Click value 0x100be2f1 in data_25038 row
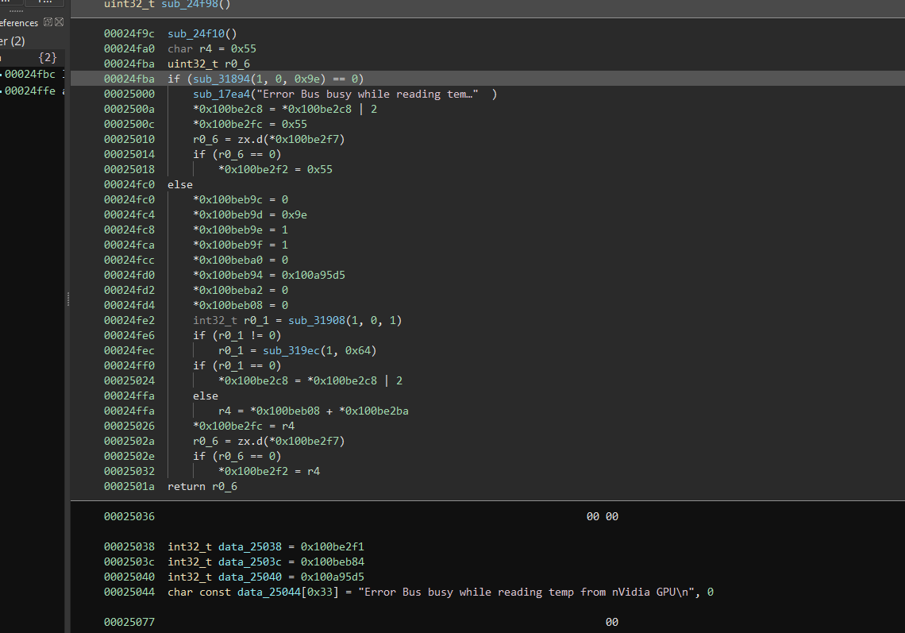 pyautogui.click(x=333, y=546)
